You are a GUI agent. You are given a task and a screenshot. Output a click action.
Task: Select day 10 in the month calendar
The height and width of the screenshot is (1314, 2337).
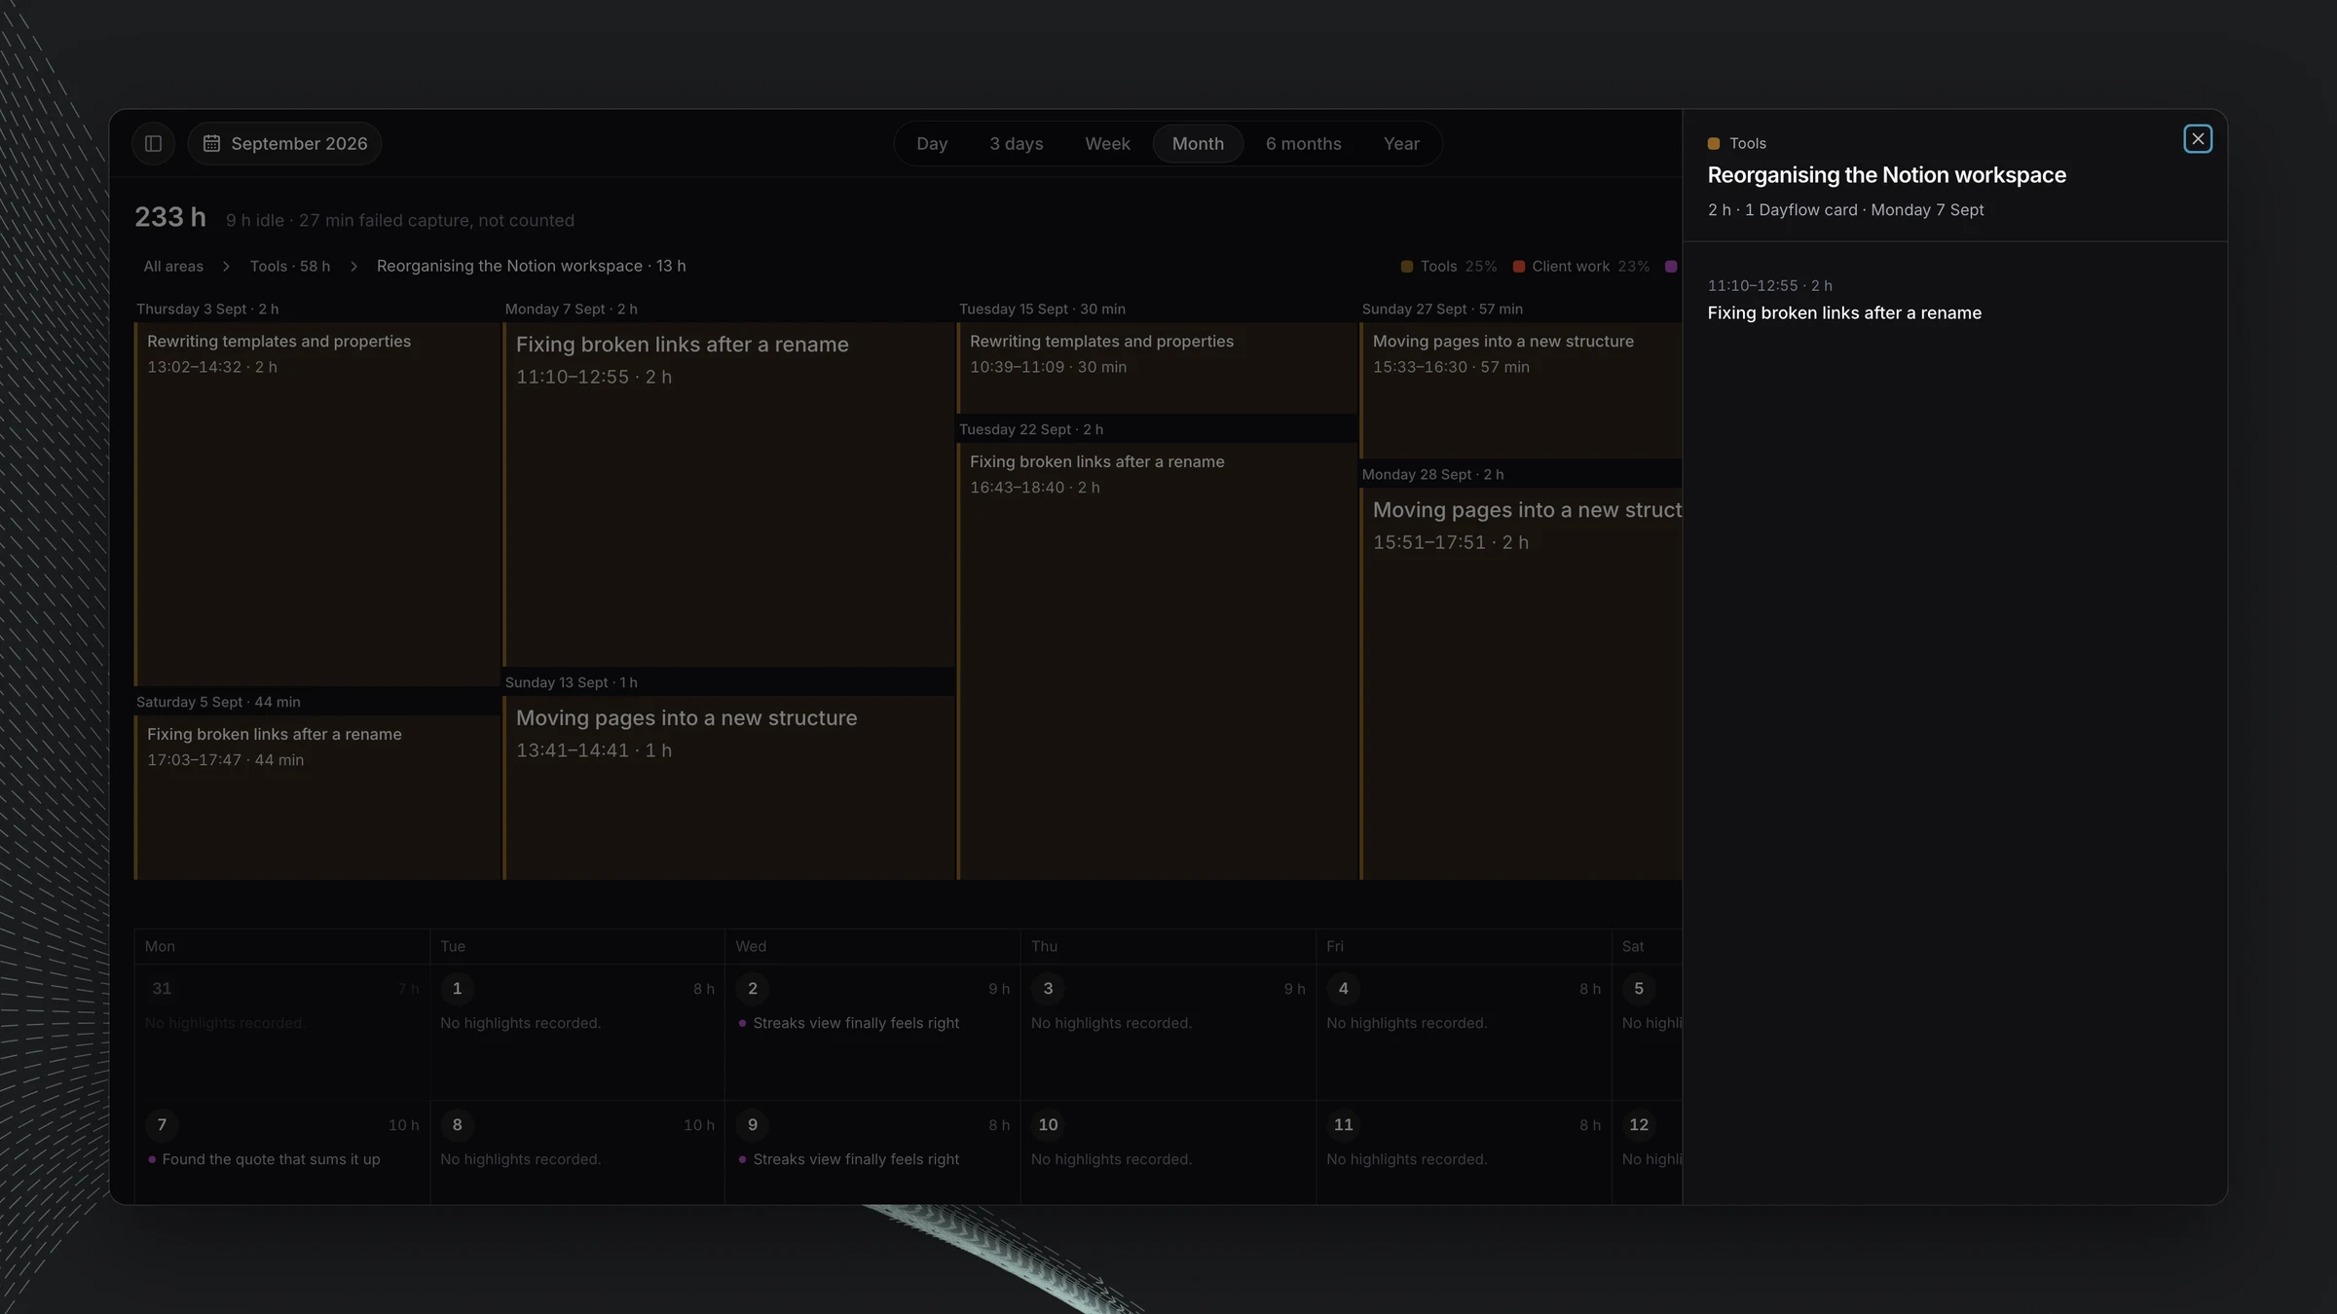[1048, 1125]
